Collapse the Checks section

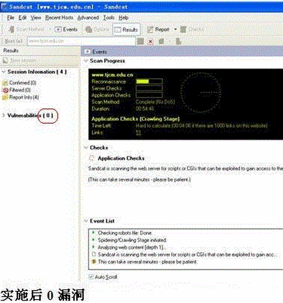(x=86, y=147)
